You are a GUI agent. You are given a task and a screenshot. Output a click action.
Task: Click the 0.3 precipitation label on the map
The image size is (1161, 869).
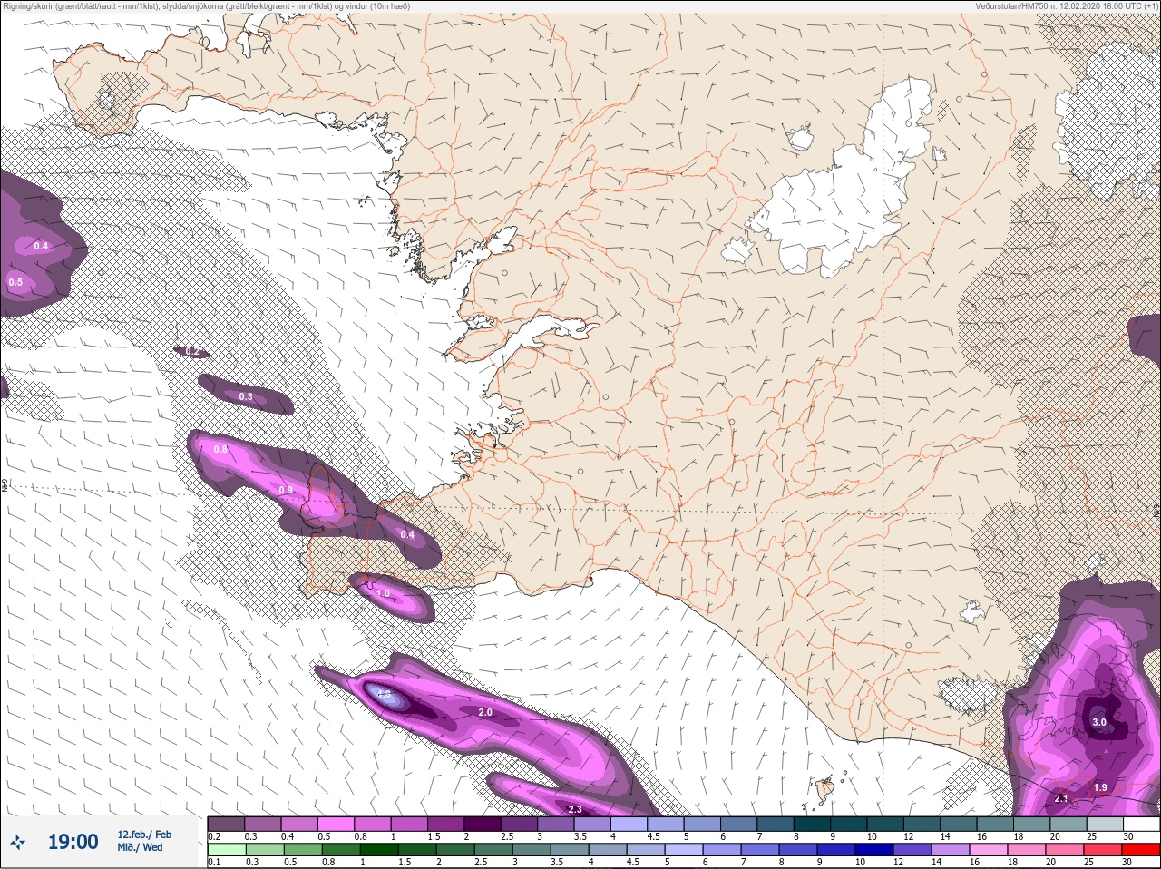[246, 397]
